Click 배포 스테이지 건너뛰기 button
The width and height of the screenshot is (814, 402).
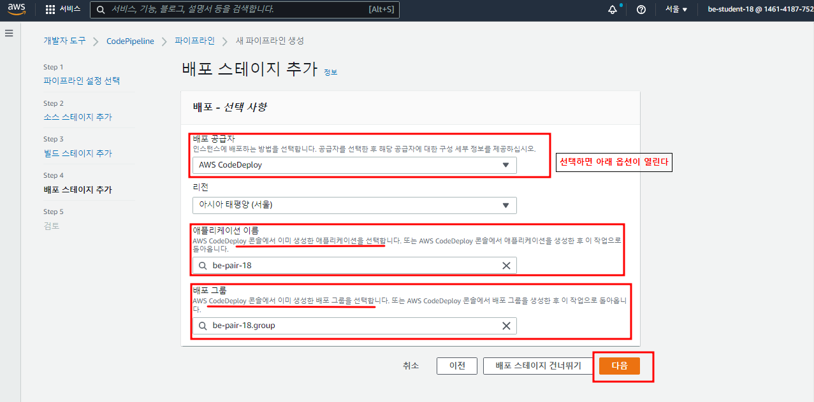[539, 366]
